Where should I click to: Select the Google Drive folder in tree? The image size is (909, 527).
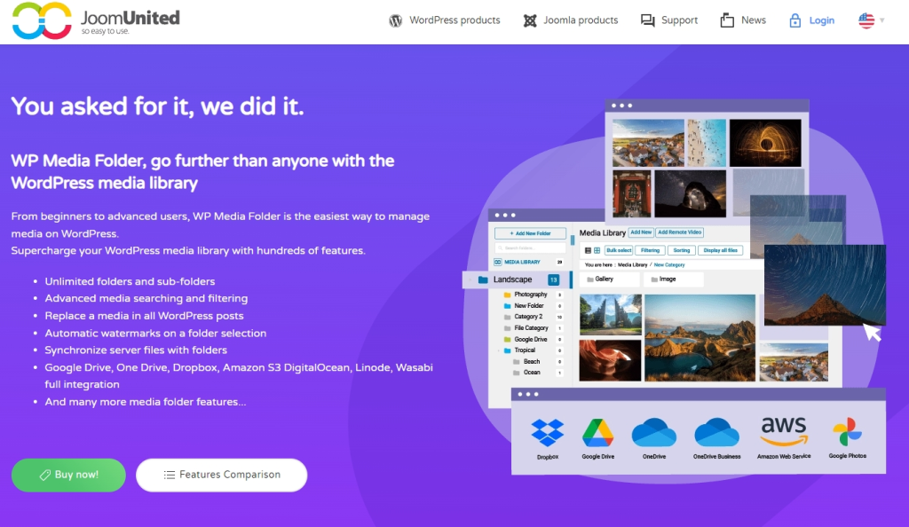[x=531, y=340]
